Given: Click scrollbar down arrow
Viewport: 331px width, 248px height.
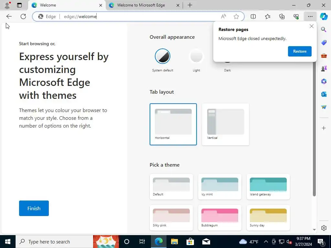Looking at the screenshot, I should [x=314, y=230].
